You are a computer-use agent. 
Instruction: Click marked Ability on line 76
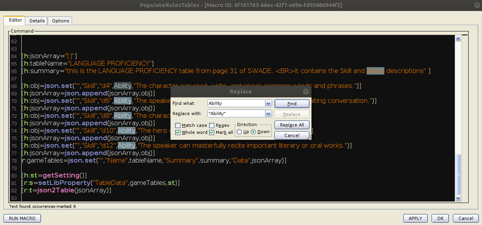pyautogui.click(x=127, y=145)
